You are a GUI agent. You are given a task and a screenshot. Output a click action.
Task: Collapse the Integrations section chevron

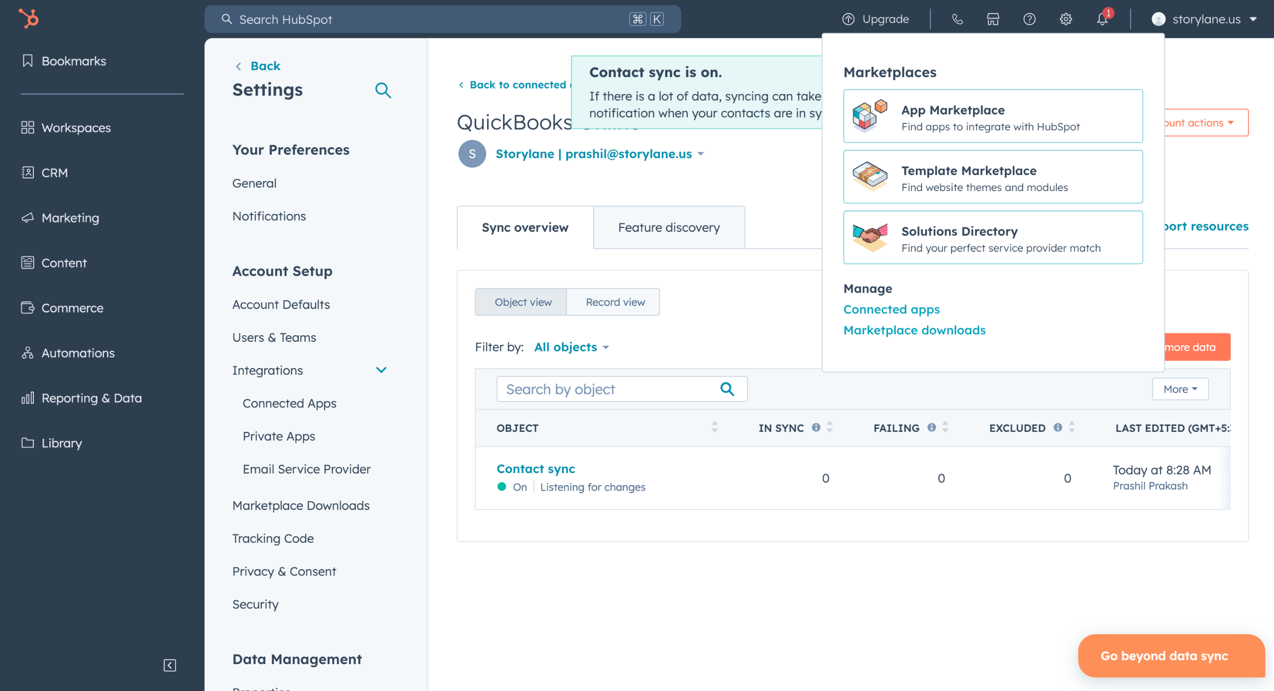pyautogui.click(x=381, y=370)
